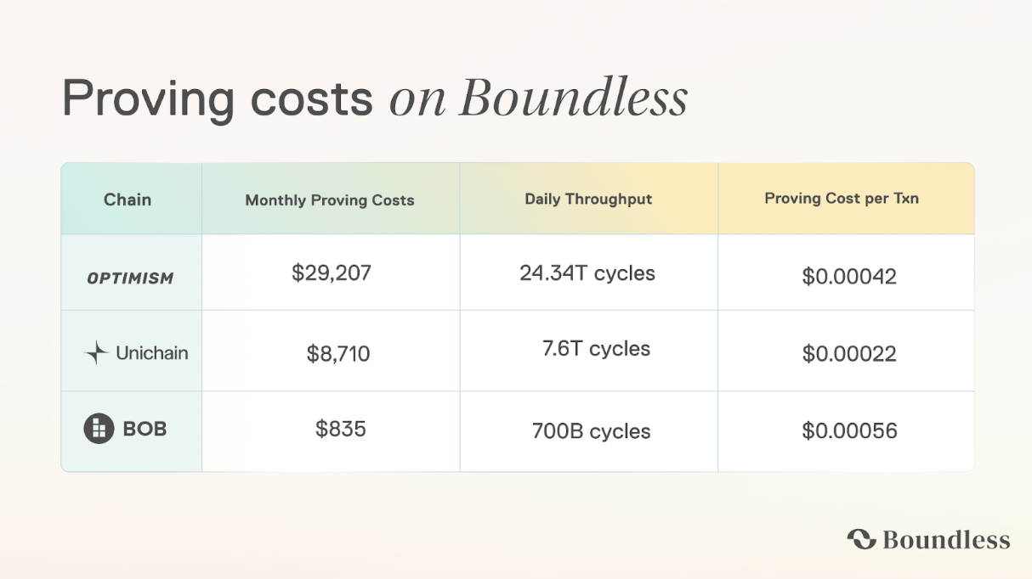Click the Boundless wordmark at bottom right
The height and width of the screenshot is (579, 1032).
point(946,540)
